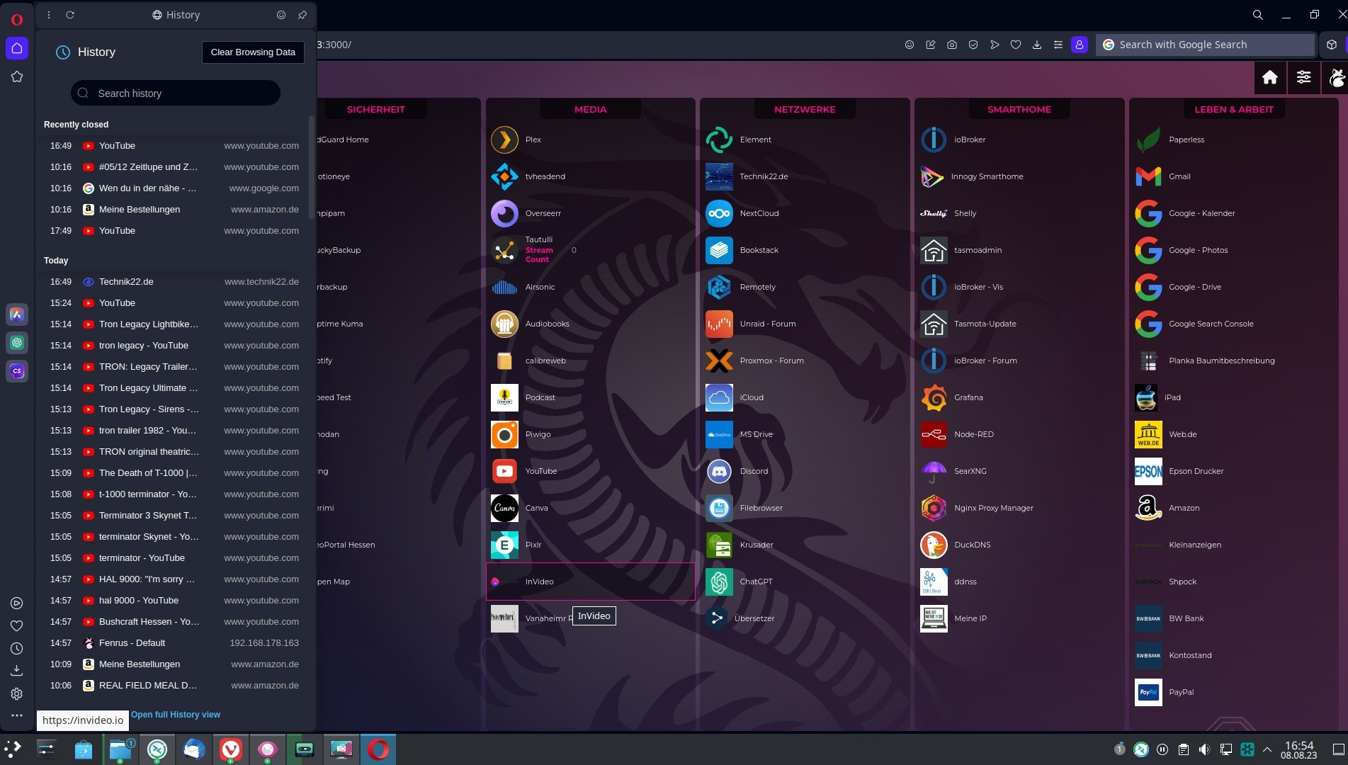The height and width of the screenshot is (765, 1348).
Task: Open the ioBroker - Vis link
Action: click(978, 287)
